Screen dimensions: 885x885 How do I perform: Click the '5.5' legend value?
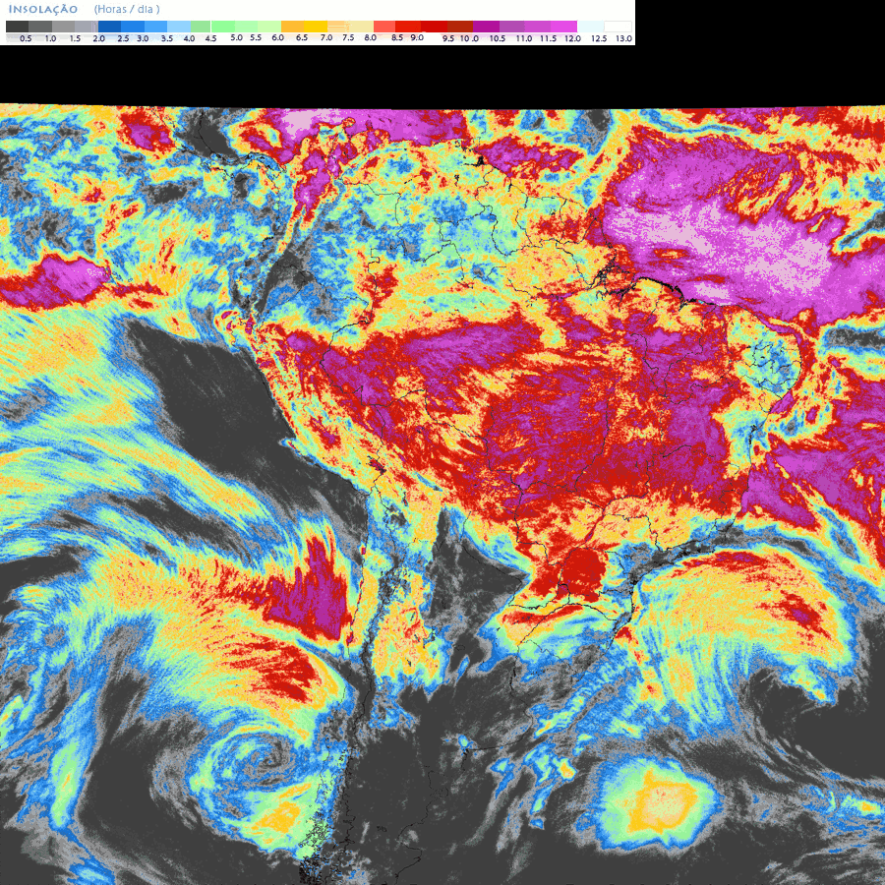[256, 37]
